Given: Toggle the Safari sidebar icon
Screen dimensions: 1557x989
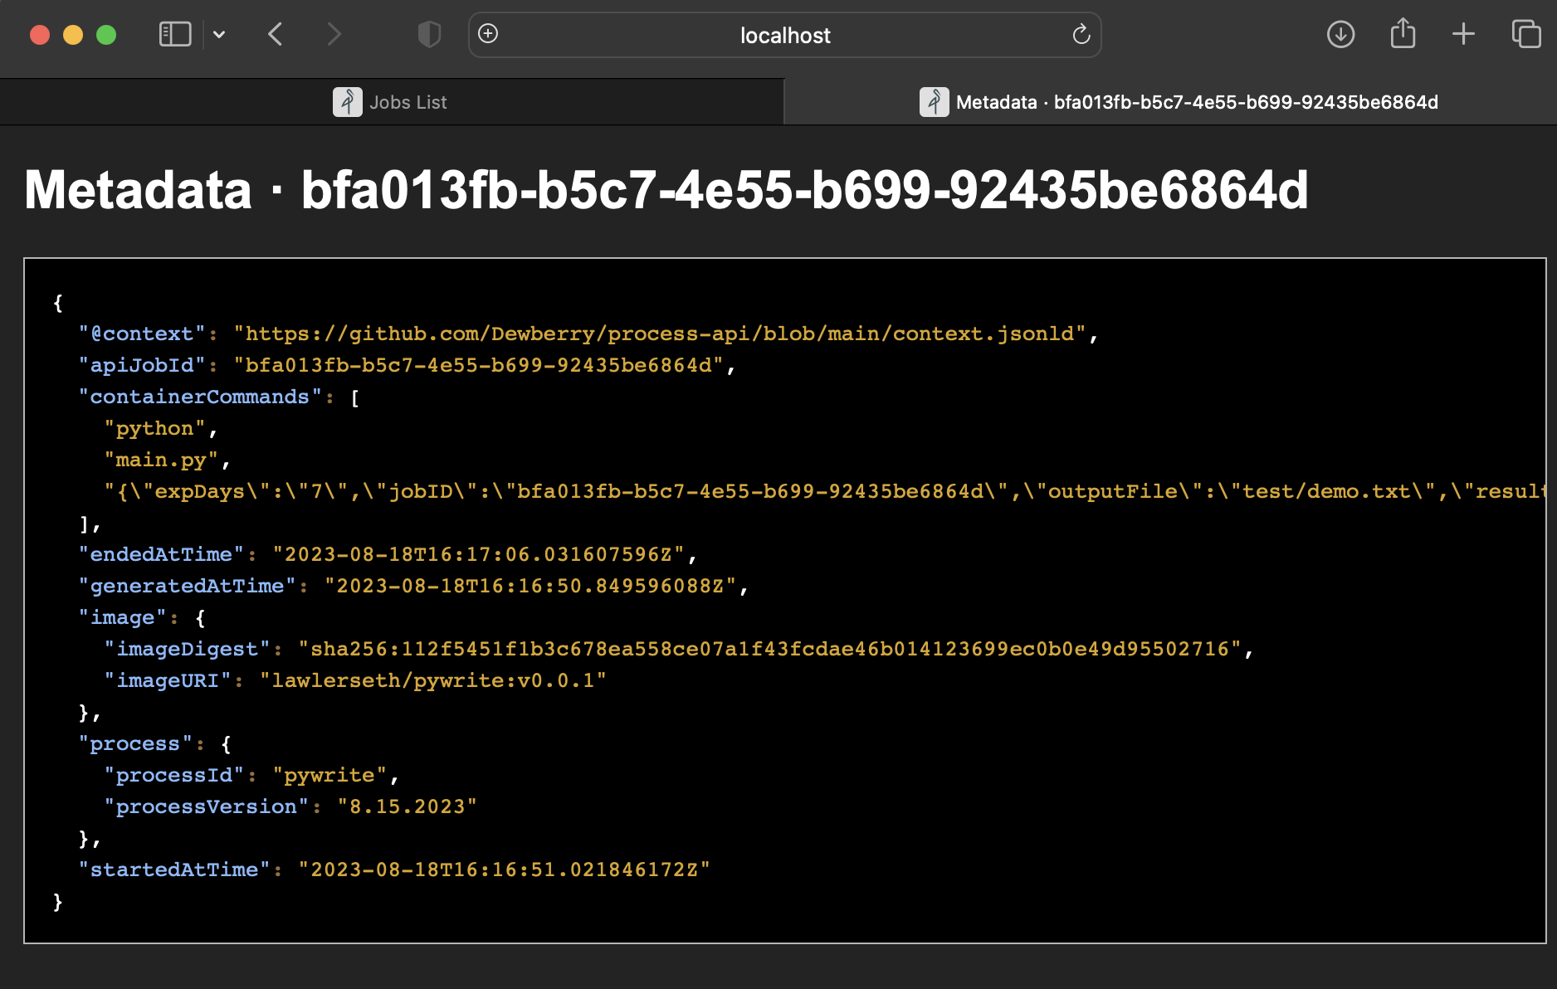Looking at the screenshot, I should pyautogui.click(x=175, y=34).
